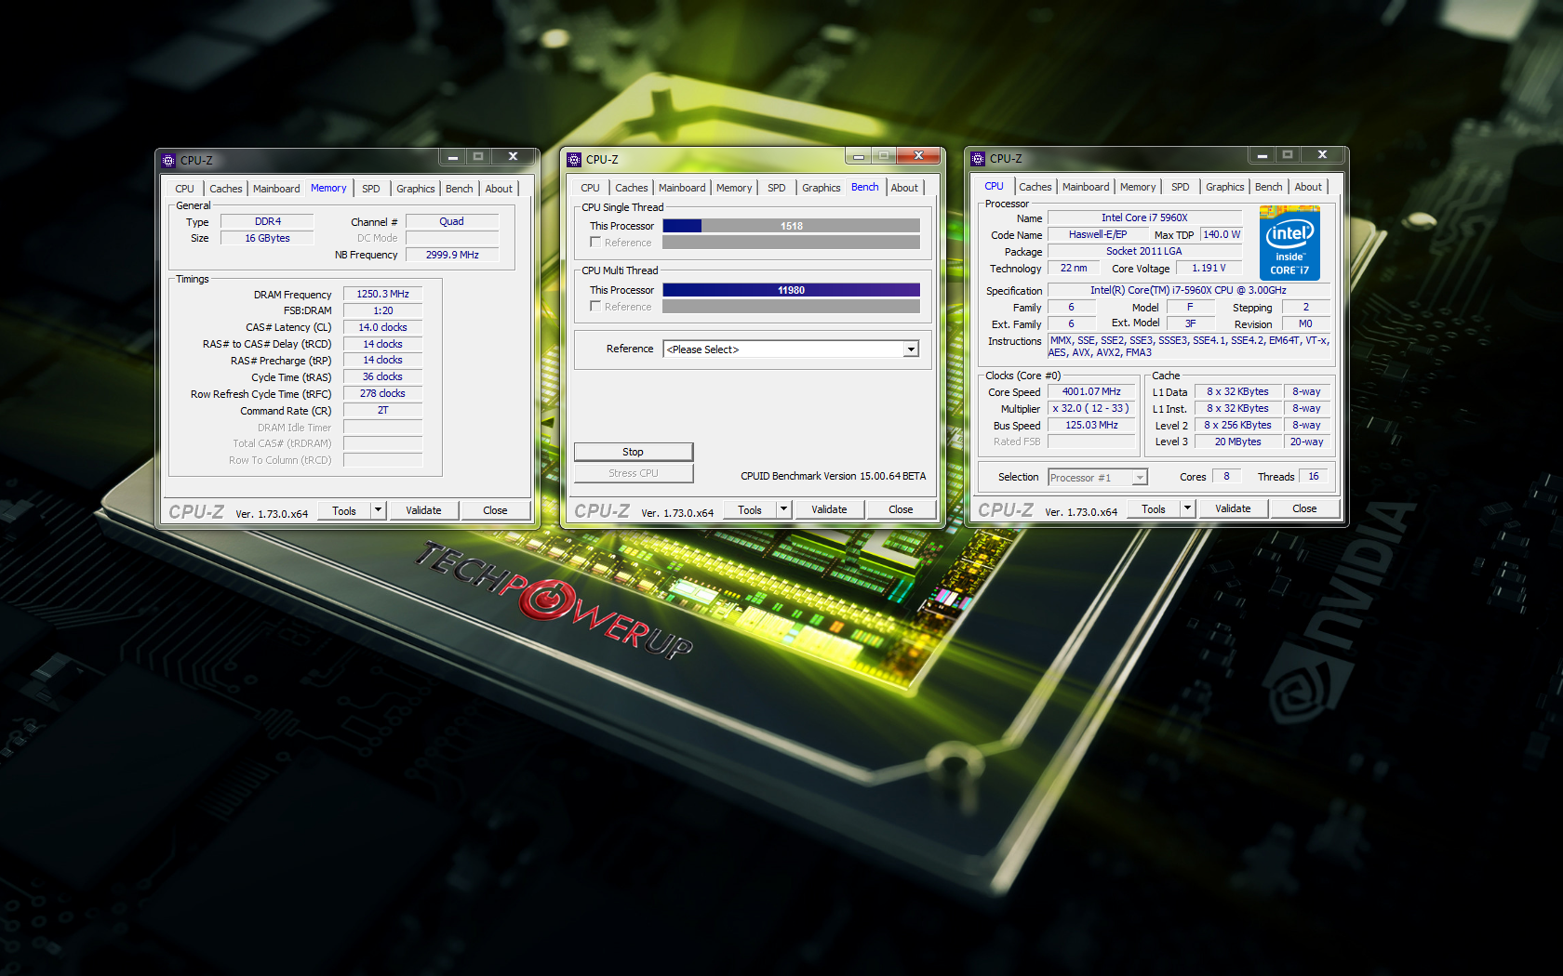Close the Memory window via title bar X
1563x976 pixels.
[513, 156]
